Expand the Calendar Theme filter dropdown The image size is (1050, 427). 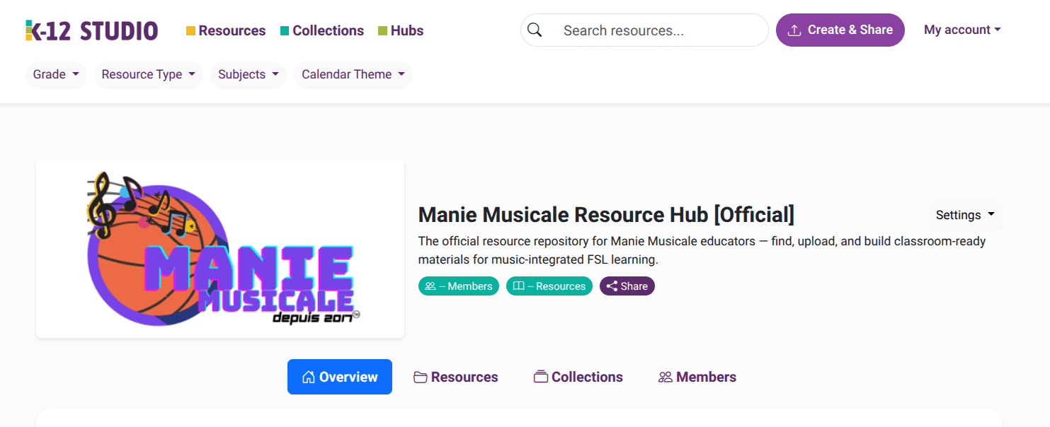[x=353, y=74]
